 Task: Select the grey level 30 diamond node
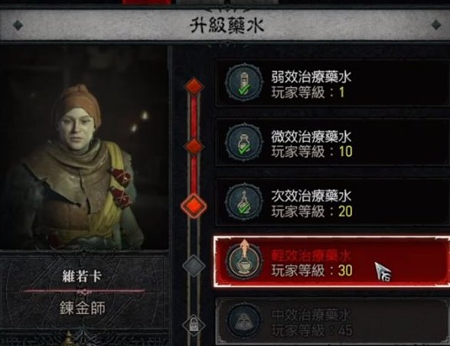(x=194, y=266)
